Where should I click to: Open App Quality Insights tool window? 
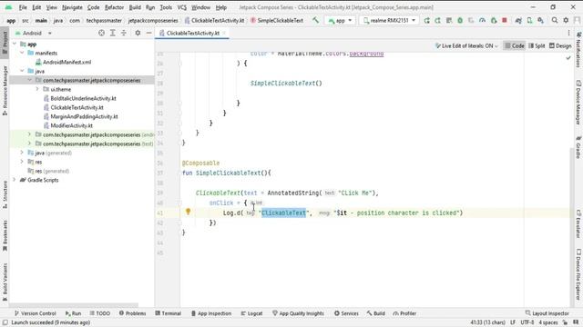click(x=298, y=313)
